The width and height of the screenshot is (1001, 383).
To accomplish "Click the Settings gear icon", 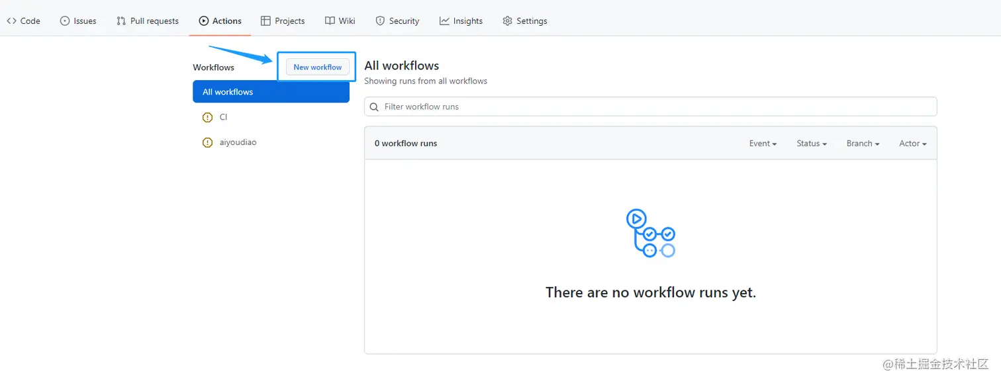I will 508,21.
